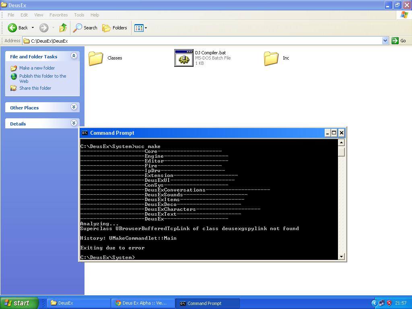The height and width of the screenshot is (309, 412).
Task: Click the Go button
Action: click(x=399, y=41)
